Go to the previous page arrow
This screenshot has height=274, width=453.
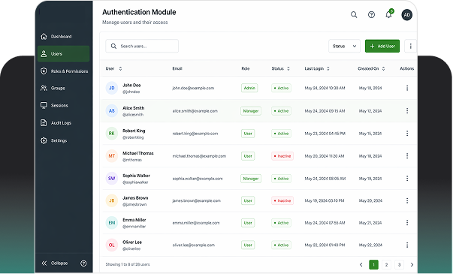click(361, 264)
